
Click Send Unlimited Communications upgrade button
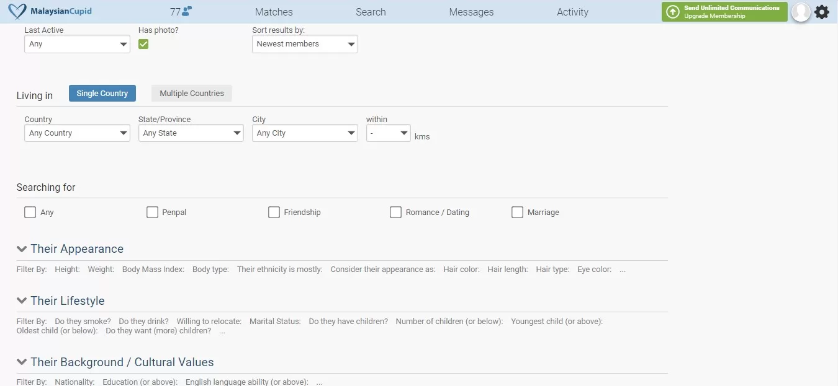coord(731,12)
